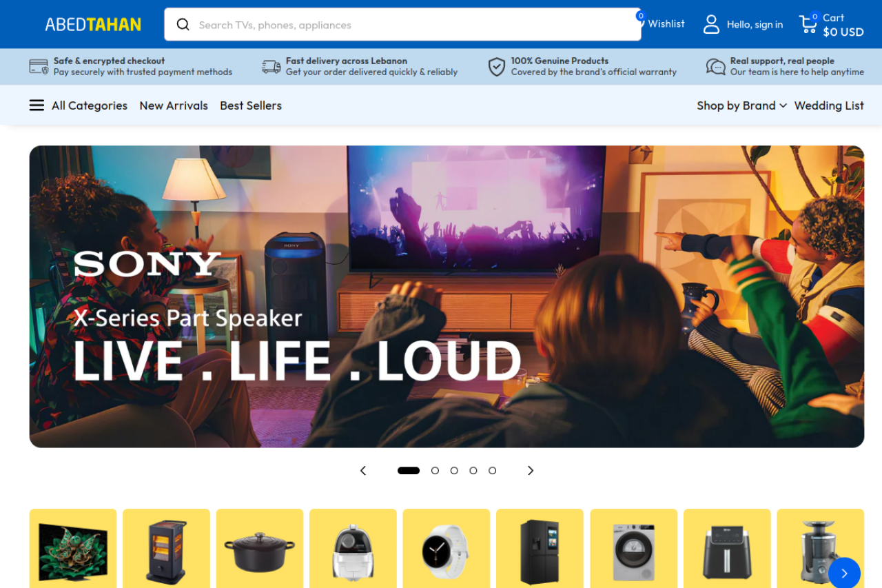Click the genuine products shield icon

point(497,67)
